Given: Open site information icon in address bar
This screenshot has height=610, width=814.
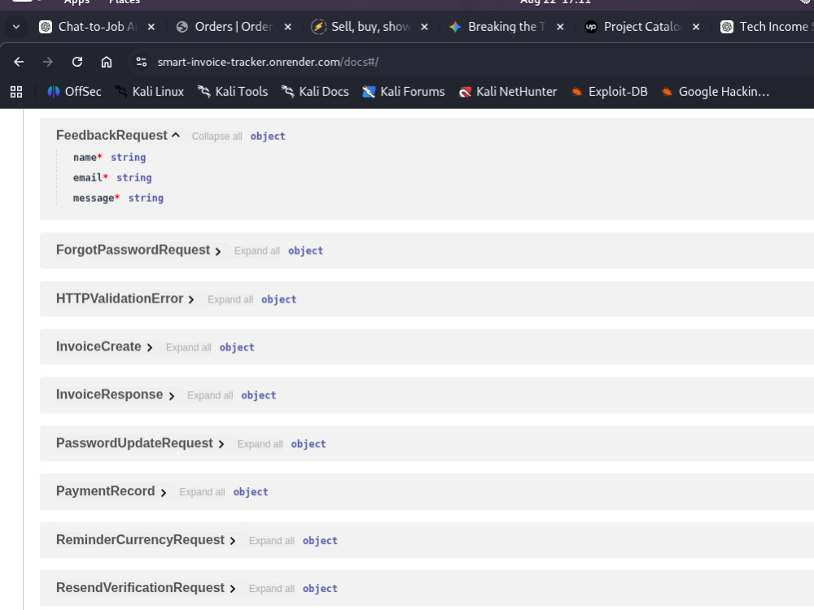Looking at the screenshot, I should pyautogui.click(x=141, y=62).
